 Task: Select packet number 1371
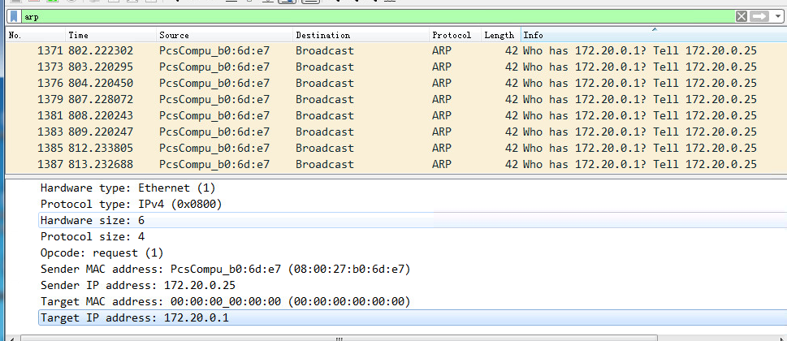tap(396, 50)
